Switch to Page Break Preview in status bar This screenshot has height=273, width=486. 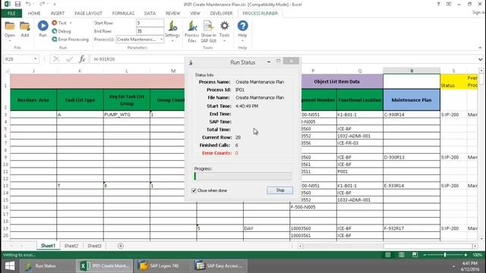click(x=415, y=255)
